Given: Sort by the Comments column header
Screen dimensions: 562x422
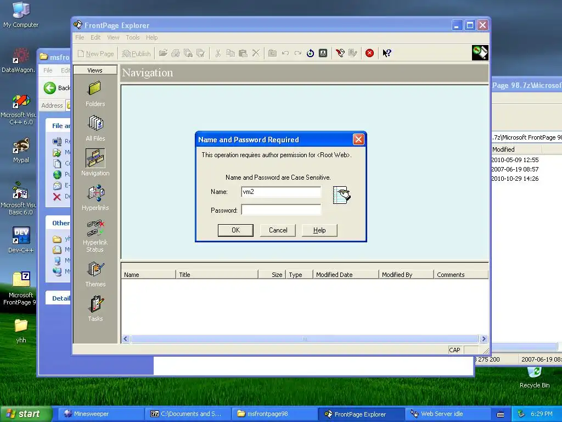Looking at the screenshot, I should point(460,275).
